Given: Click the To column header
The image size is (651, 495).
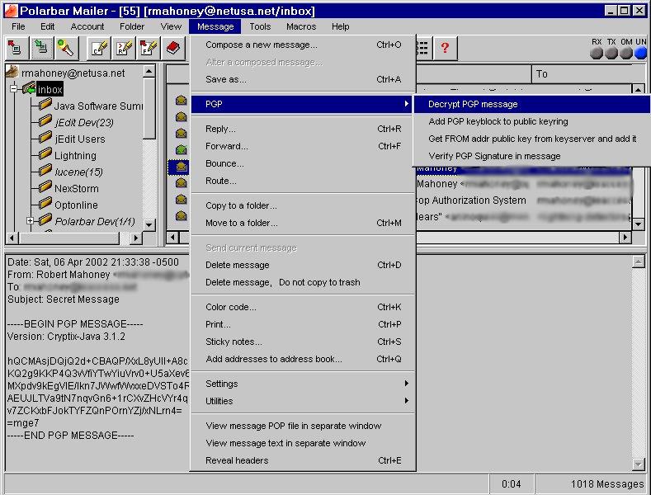Looking at the screenshot, I should (542, 74).
